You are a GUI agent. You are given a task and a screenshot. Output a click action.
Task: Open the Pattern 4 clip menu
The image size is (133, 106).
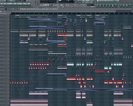tap(48, 52)
